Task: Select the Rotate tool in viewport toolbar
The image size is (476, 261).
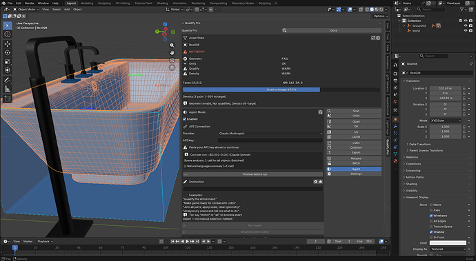Action: pos(8,53)
